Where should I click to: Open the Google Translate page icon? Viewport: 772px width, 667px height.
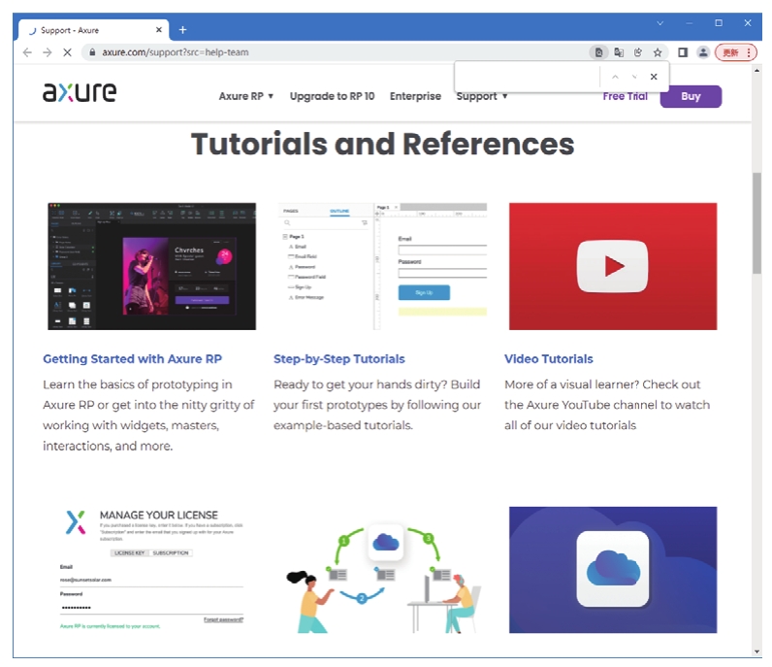[619, 52]
